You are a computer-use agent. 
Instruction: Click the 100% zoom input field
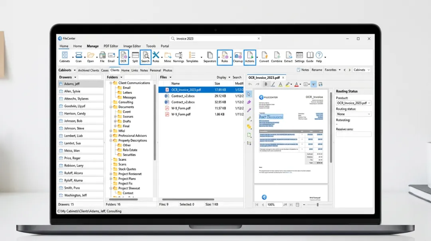coord(274,205)
